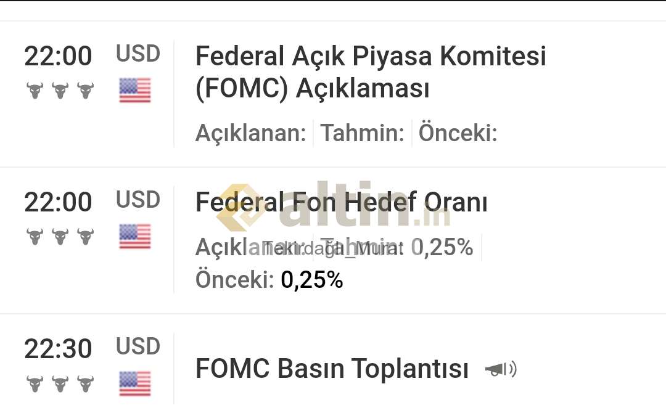The height and width of the screenshot is (413, 666).
Task: Click the US flag in Federal Fon Hedef Oranı row
Action: (x=135, y=237)
